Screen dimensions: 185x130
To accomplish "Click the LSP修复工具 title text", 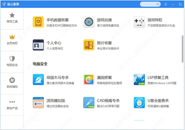I will coord(158,78).
